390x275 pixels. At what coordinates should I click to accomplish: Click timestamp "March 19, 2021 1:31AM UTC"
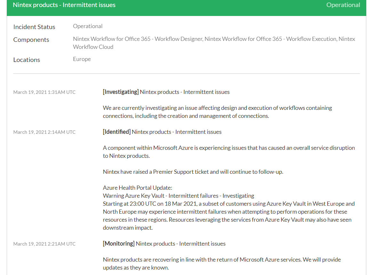pyautogui.click(x=45, y=92)
